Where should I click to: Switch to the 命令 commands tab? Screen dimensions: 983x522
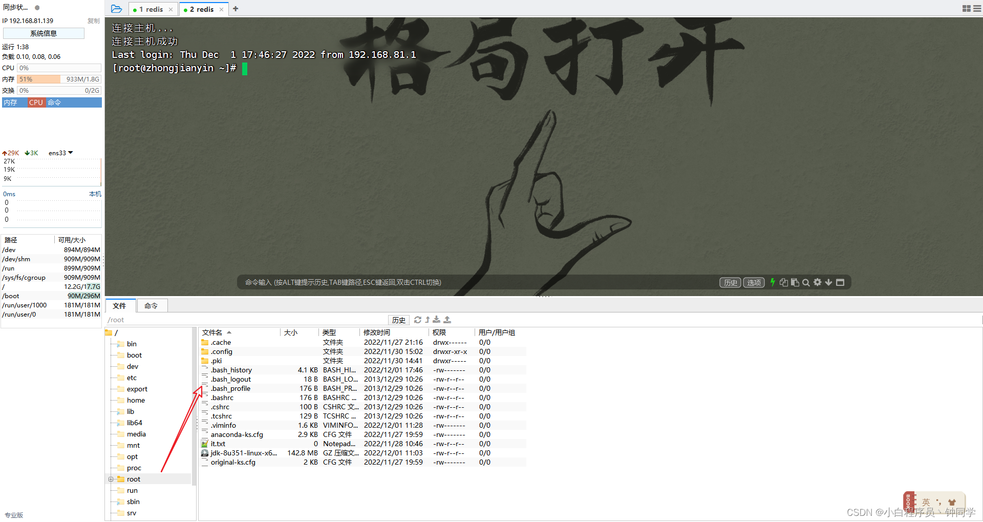point(151,306)
